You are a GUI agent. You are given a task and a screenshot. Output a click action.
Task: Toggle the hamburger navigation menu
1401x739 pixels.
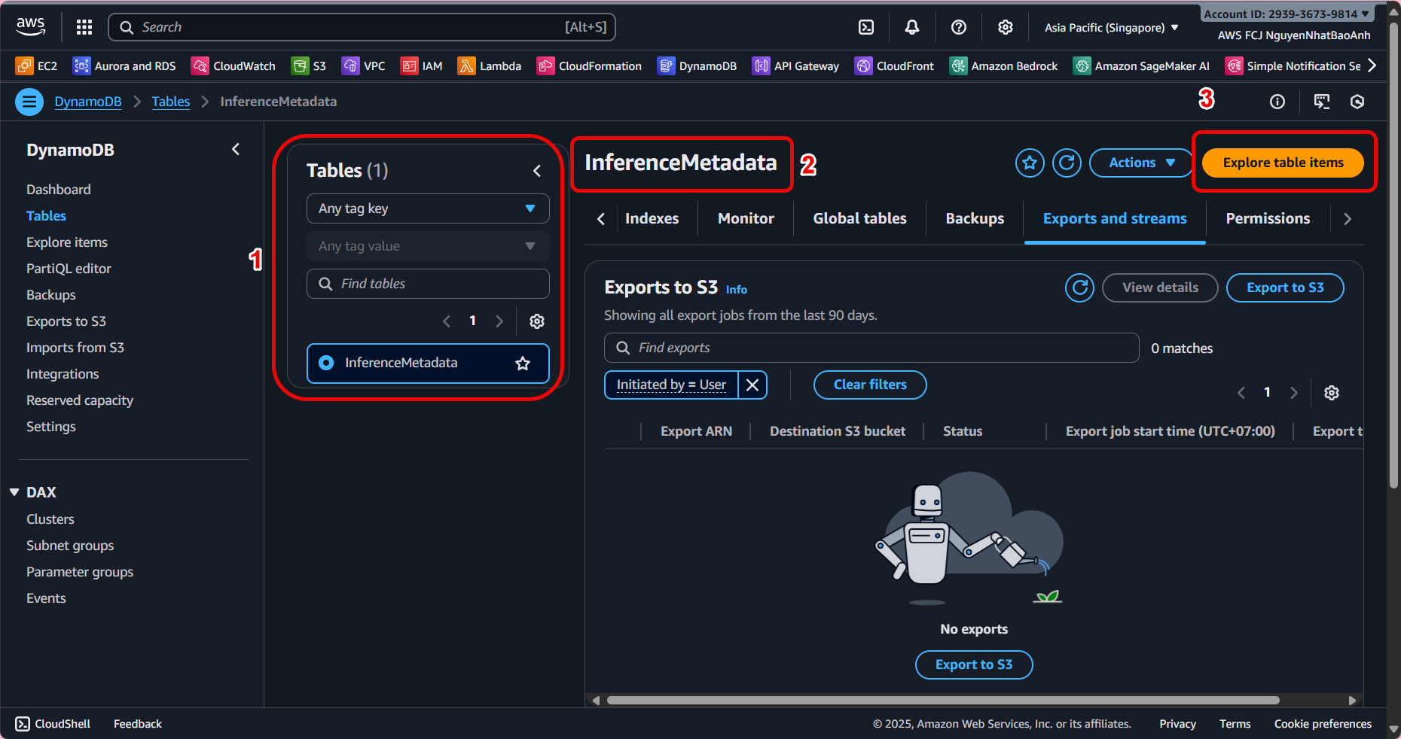(29, 102)
